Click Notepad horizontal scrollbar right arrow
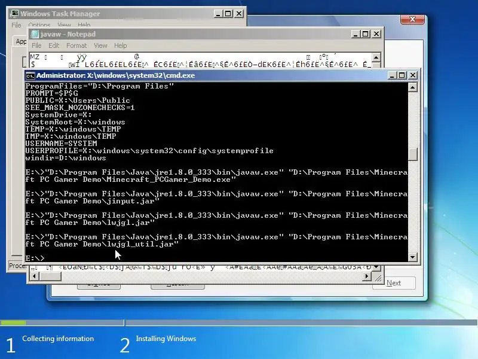Screen dimensions: 478x359 [367, 276]
